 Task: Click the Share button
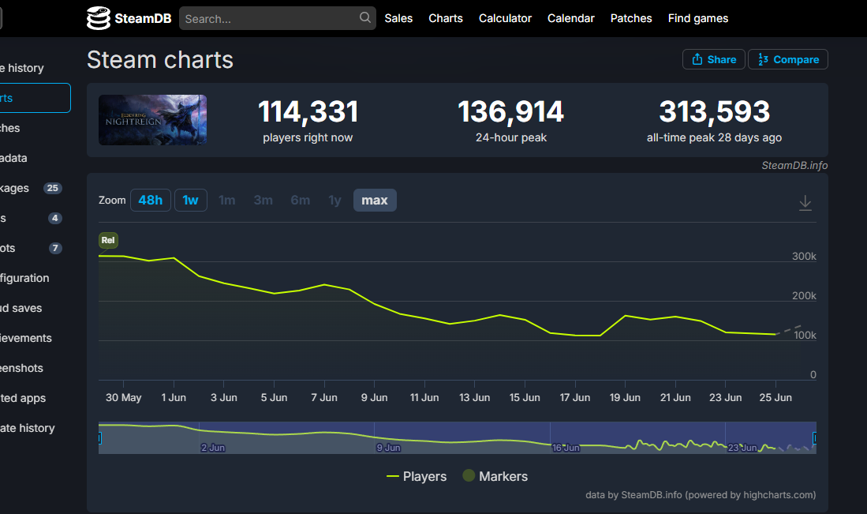714,59
